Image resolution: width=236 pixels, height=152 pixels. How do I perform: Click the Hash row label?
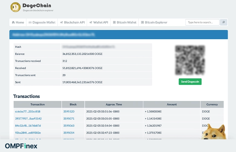tap(18, 47)
